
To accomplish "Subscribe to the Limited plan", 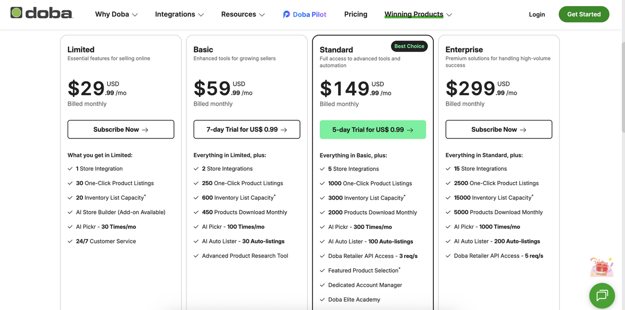I will (121, 130).
